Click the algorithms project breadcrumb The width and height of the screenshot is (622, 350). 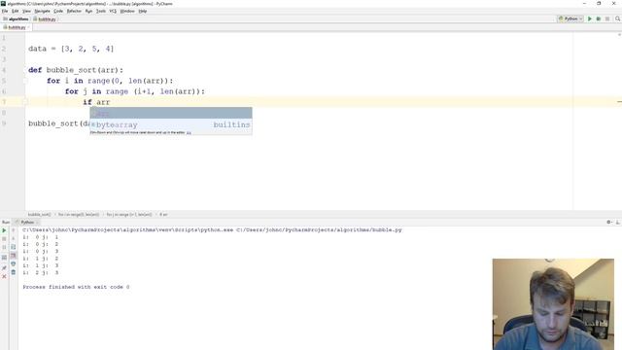[x=16, y=19]
